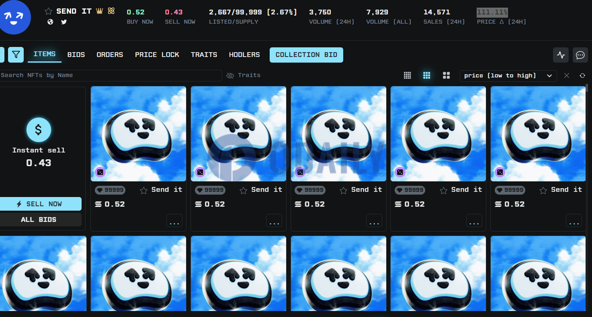Open the chat speech bubble icon

click(580, 55)
